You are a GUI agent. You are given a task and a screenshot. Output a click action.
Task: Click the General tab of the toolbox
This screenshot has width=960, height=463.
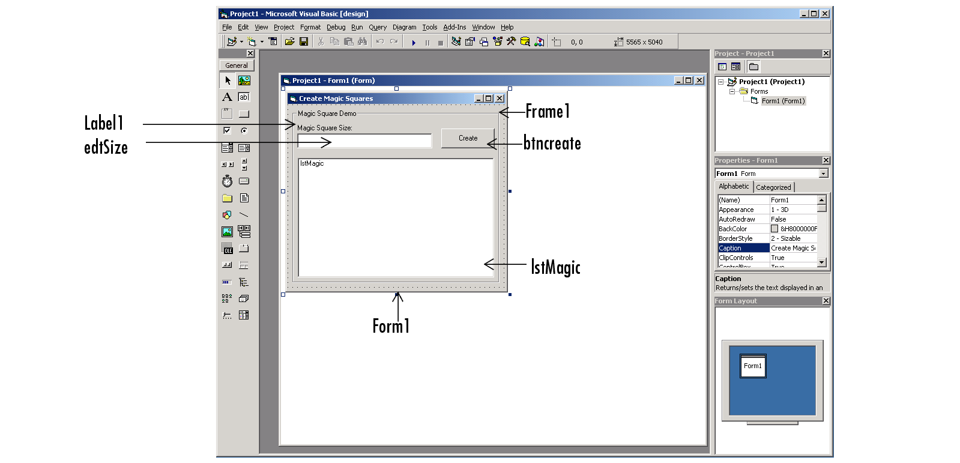click(x=237, y=65)
